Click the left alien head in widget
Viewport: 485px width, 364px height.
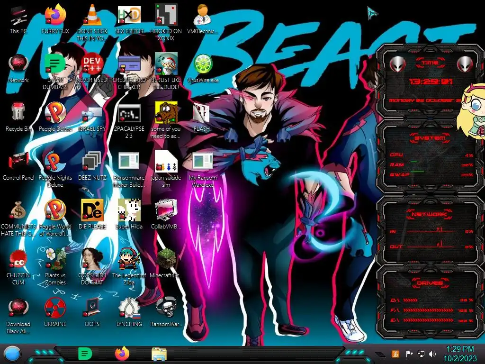click(397, 64)
